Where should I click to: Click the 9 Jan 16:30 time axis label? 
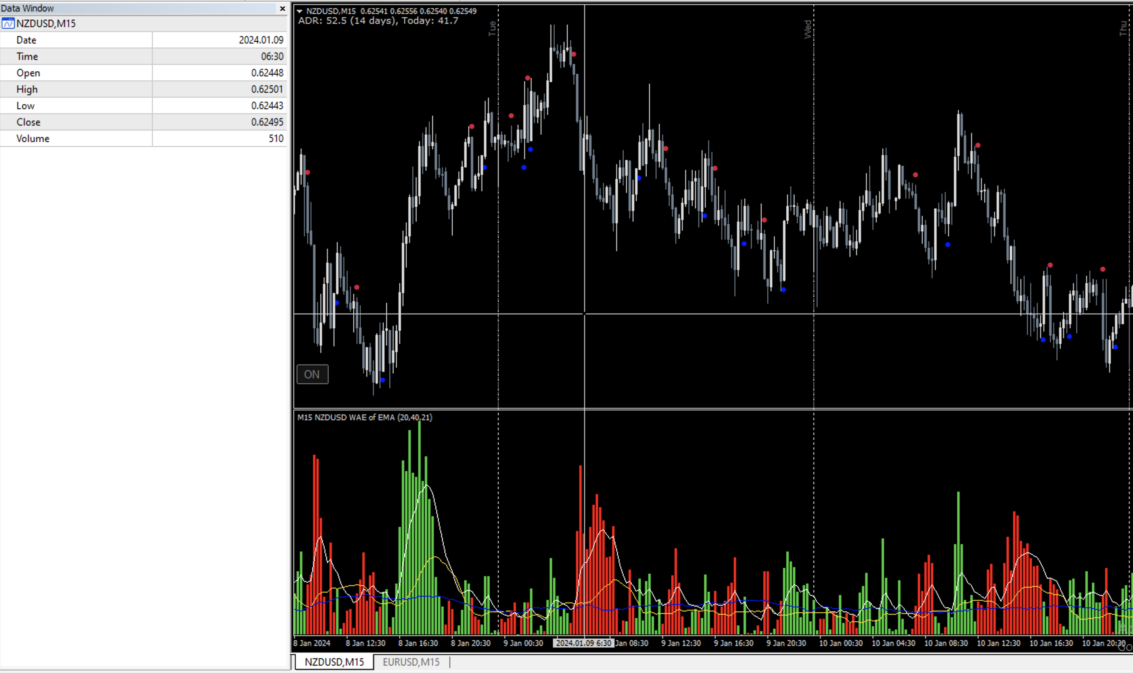734,643
